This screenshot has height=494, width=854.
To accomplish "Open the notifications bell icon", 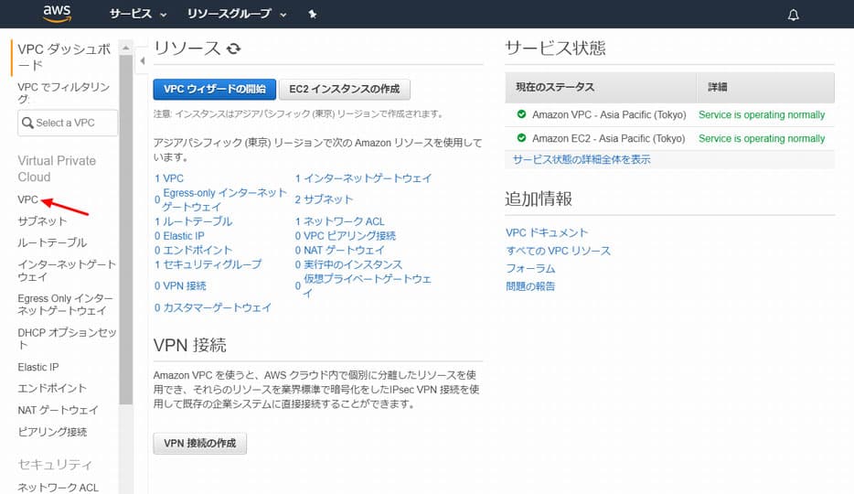I will point(794,15).
